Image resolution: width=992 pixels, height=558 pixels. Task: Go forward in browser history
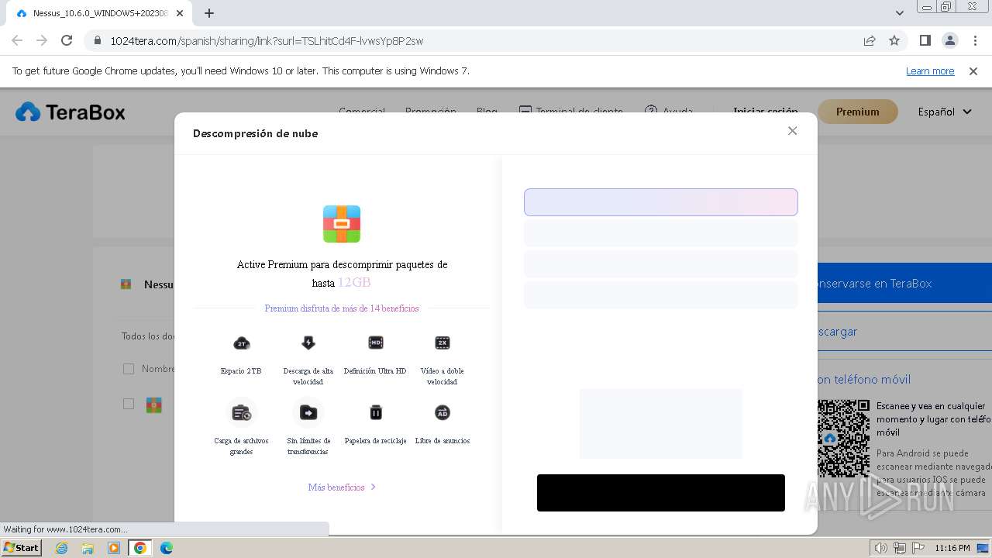click(42, 40)
